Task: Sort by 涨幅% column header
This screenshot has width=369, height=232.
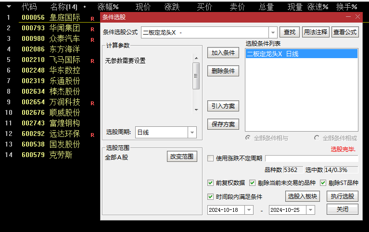Action: [108, 7]
